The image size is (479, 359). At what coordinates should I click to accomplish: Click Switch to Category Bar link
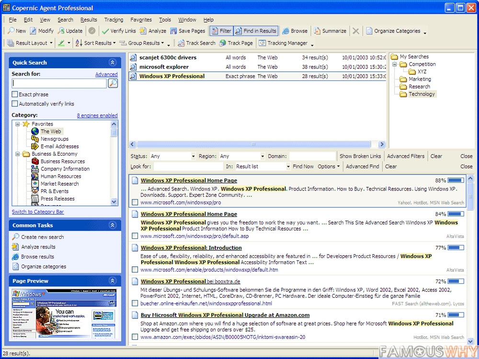click(38, 212)
